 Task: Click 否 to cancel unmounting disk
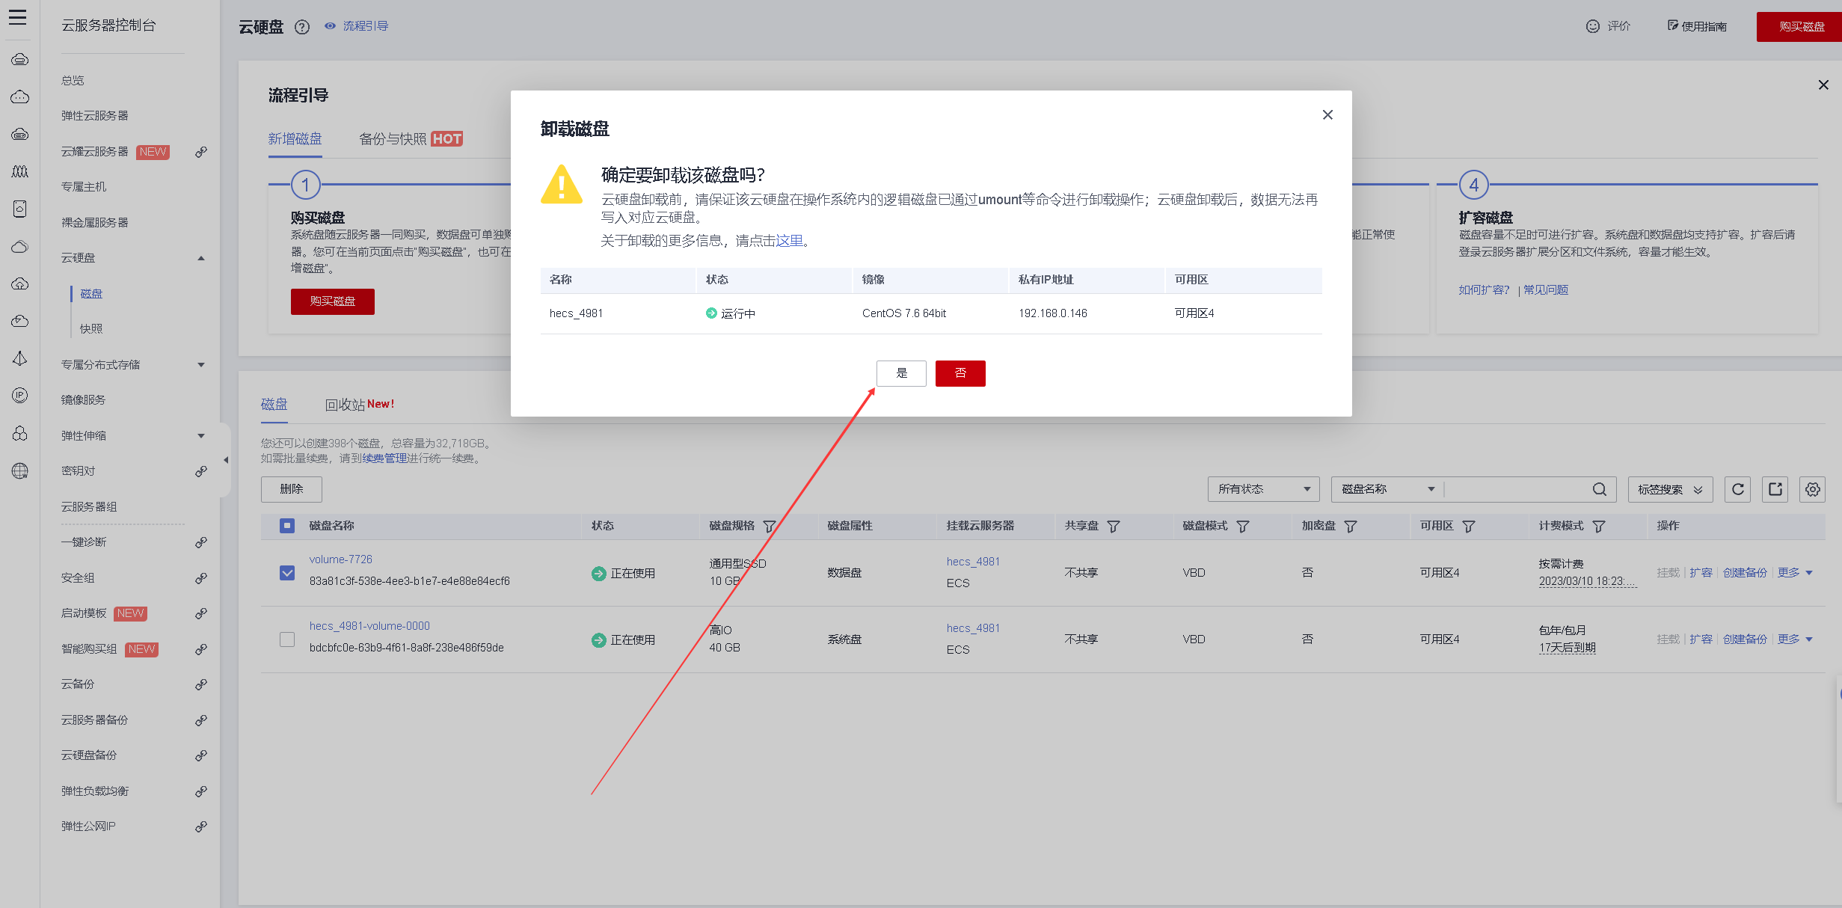tap(960, 373)
